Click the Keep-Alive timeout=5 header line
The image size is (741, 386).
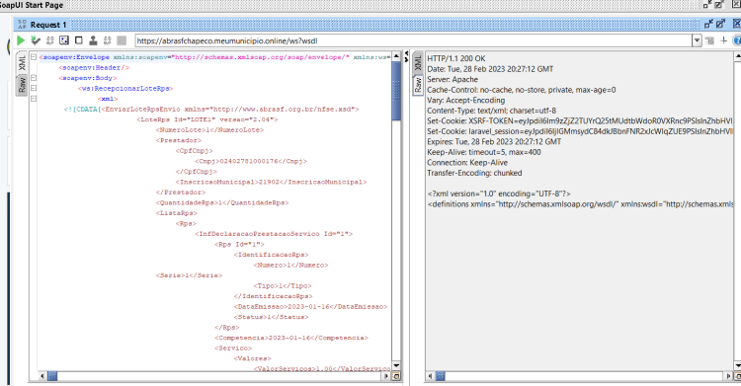[x=484, y=152]
